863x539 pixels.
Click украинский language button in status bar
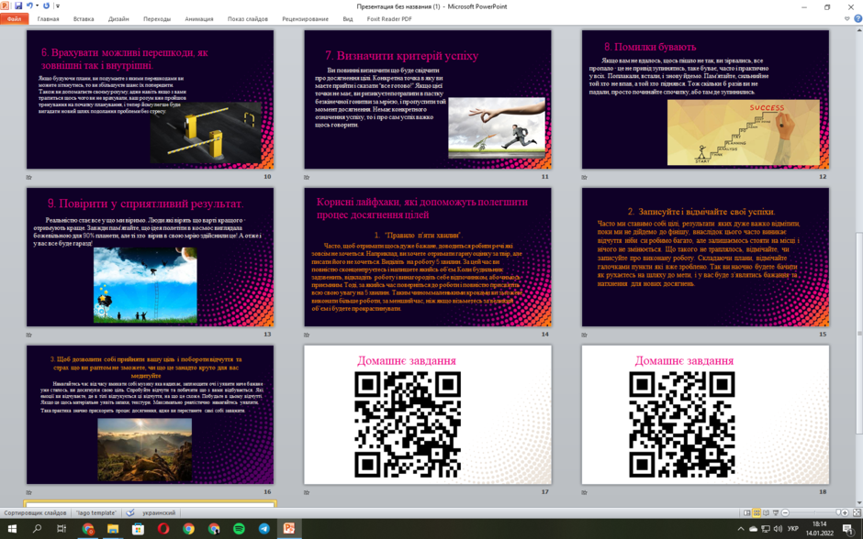[x=159, y=512]
